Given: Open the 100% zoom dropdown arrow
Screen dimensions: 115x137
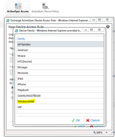Looking at the screenshot, I should pyautogui.click(x=107, y=132).
